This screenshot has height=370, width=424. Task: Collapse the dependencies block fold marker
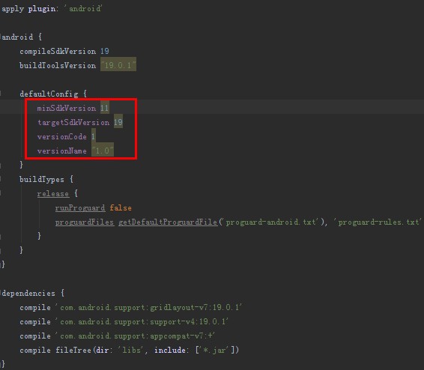[x=1, y=293]
